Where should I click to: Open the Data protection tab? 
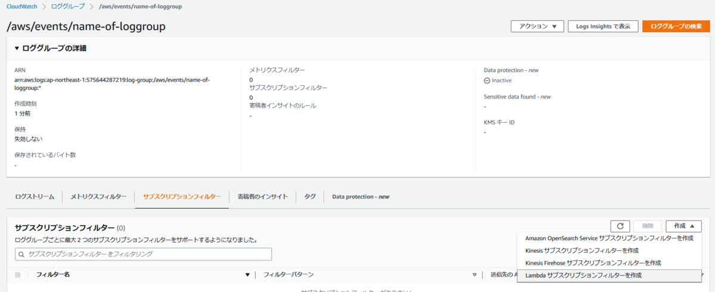coord(360,196)
